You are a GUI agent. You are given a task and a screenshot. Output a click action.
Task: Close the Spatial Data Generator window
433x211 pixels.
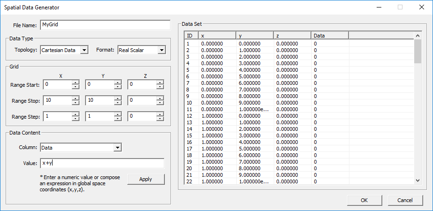(x=421, y=7)
